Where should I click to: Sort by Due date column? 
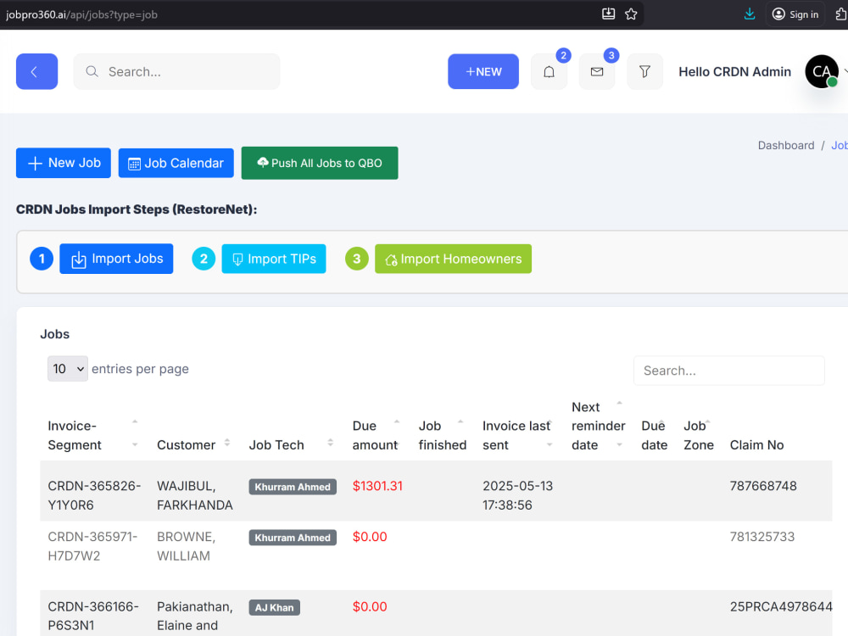(654, 435)
